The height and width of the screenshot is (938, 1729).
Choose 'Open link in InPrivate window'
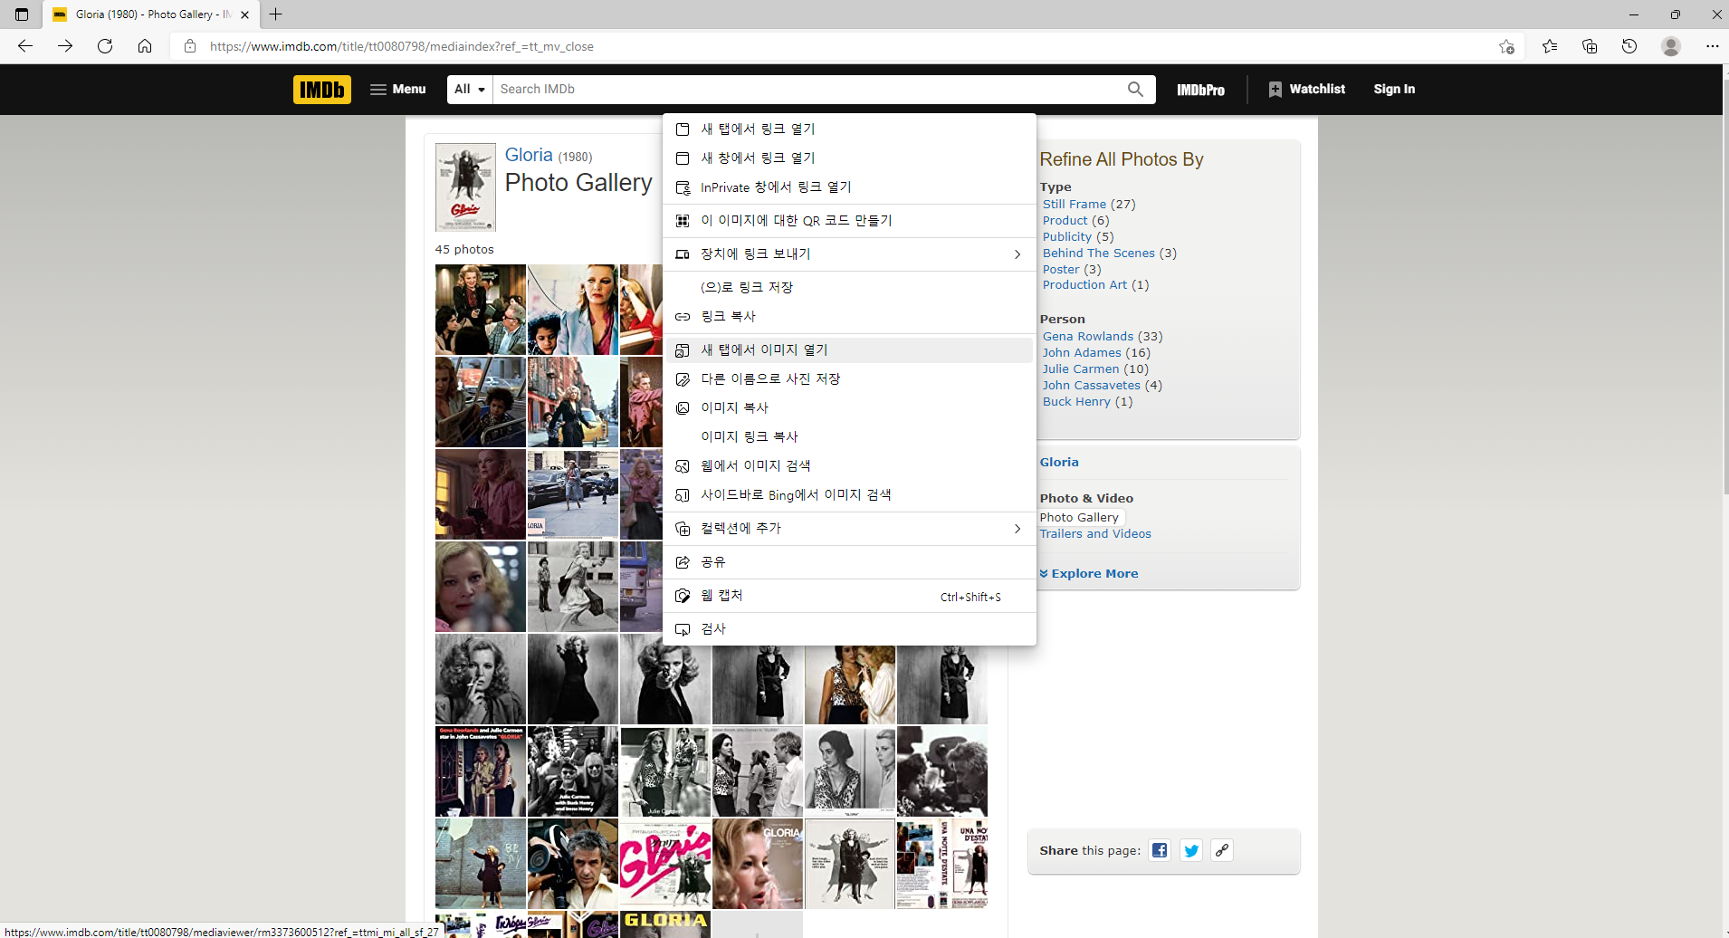(x=849, y=187)
